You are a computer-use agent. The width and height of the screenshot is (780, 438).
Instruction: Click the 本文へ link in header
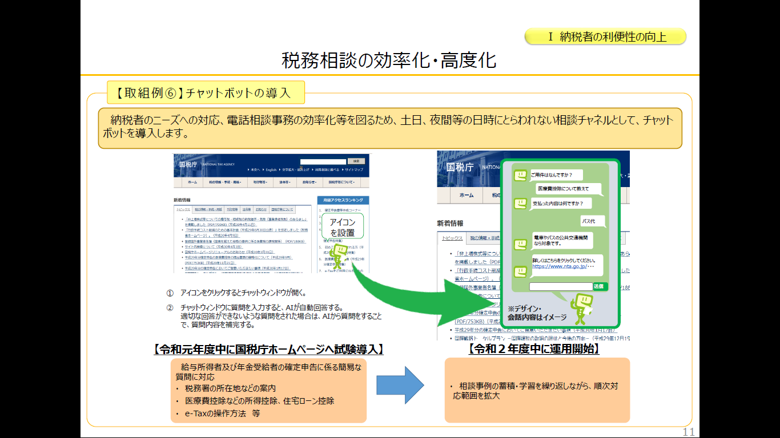[255, 169]
